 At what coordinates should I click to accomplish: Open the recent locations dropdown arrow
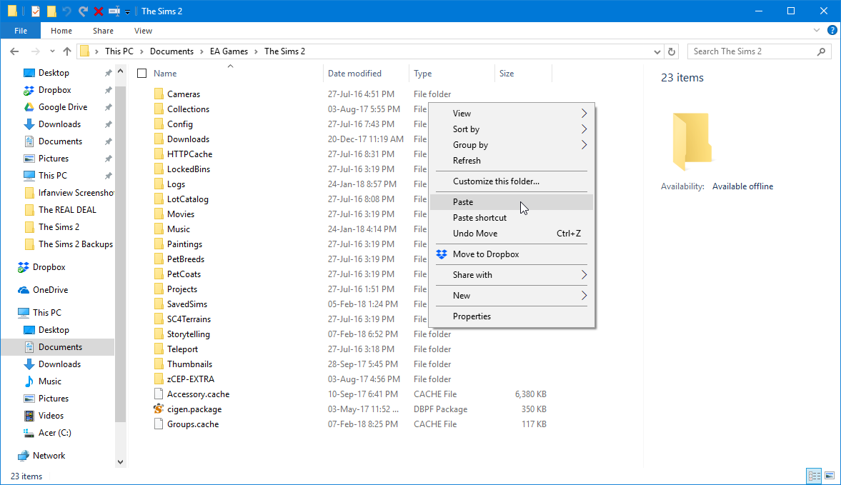(x=52, y=51)
